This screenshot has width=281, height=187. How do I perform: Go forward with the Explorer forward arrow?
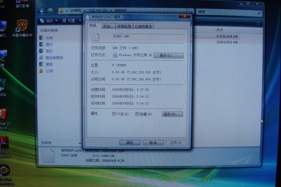(x=50, y=11)
